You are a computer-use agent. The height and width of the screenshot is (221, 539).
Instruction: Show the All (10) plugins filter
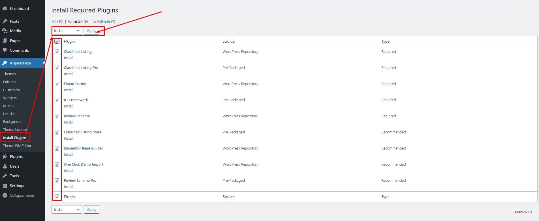pyautogui.click(x=57, y=21)
